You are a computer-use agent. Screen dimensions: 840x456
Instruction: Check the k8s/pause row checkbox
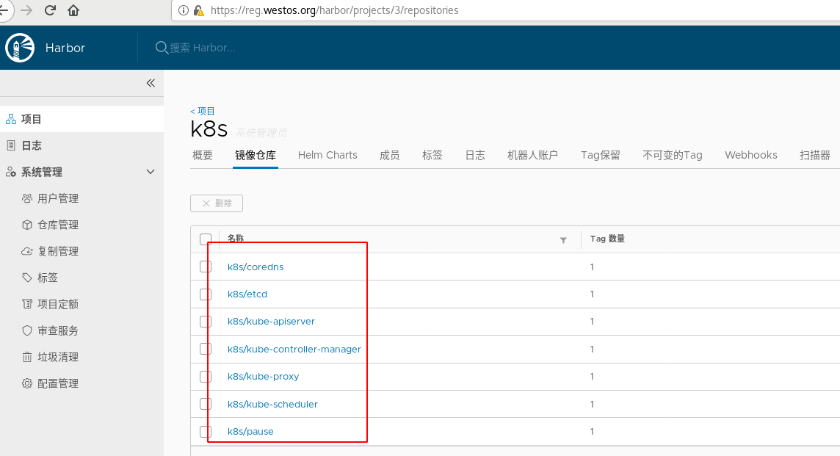tap(205, 431)
